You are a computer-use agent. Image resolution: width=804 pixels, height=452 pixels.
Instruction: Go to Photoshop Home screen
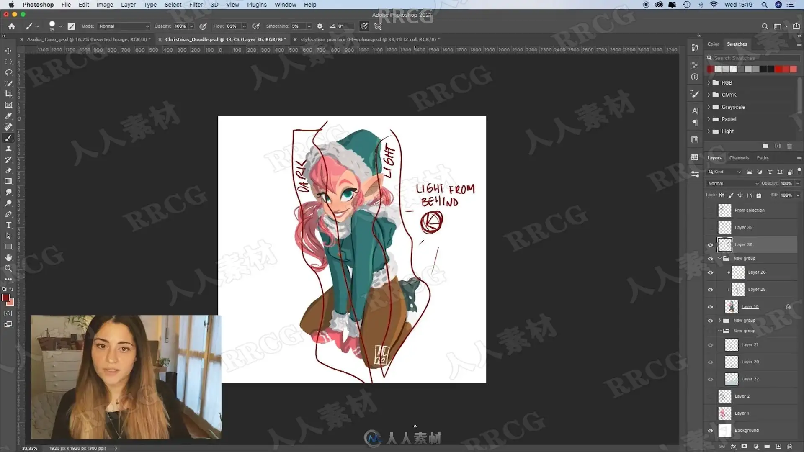(x=12, y=26)
